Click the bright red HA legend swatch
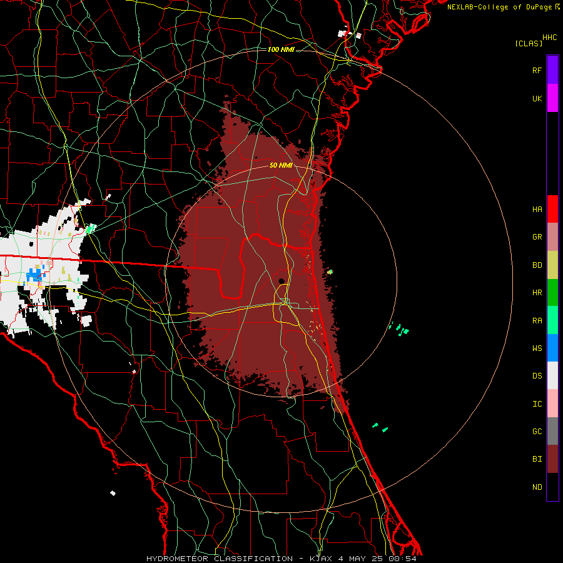Viewport: 563px width, 563px height. [x=552, y=209]
